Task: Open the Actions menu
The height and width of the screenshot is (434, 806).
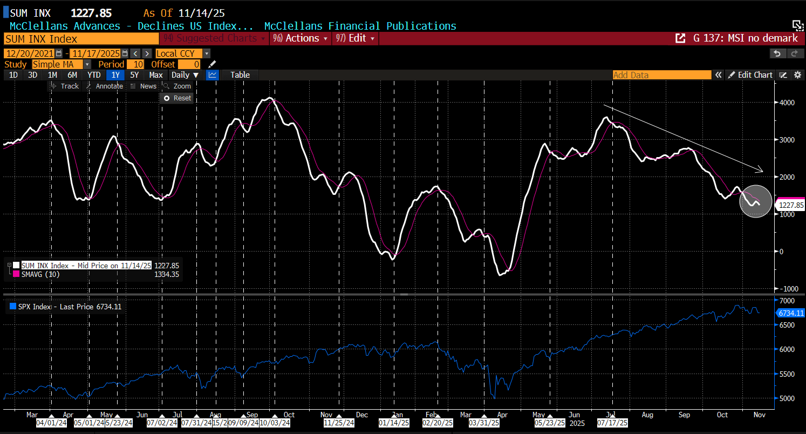Action: tap(301, 38)
